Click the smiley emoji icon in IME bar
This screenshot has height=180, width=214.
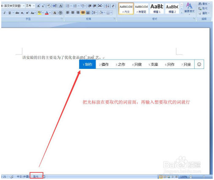click(199, 64)
